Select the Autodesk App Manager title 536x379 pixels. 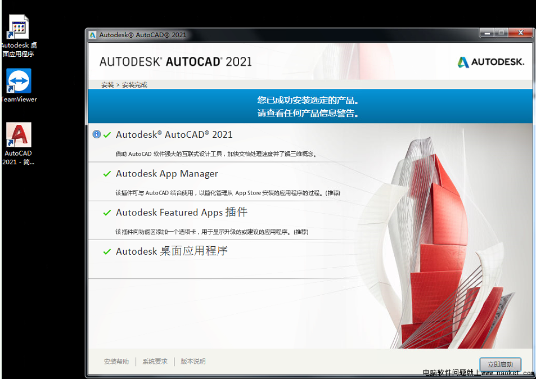[x=167, y=174]
